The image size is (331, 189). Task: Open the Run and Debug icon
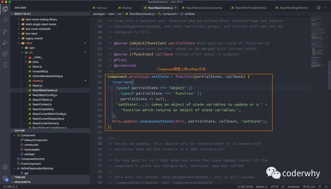point(5,42)
